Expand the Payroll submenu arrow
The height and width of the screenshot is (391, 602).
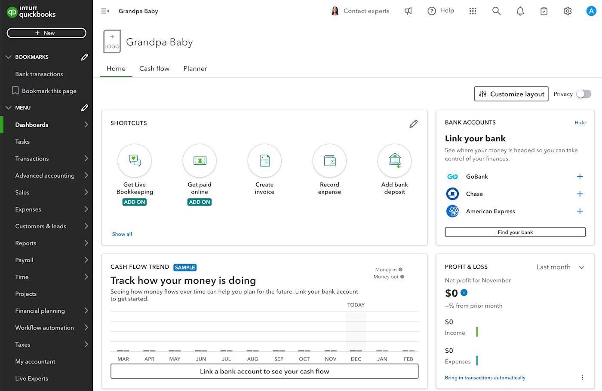point(86,260)
